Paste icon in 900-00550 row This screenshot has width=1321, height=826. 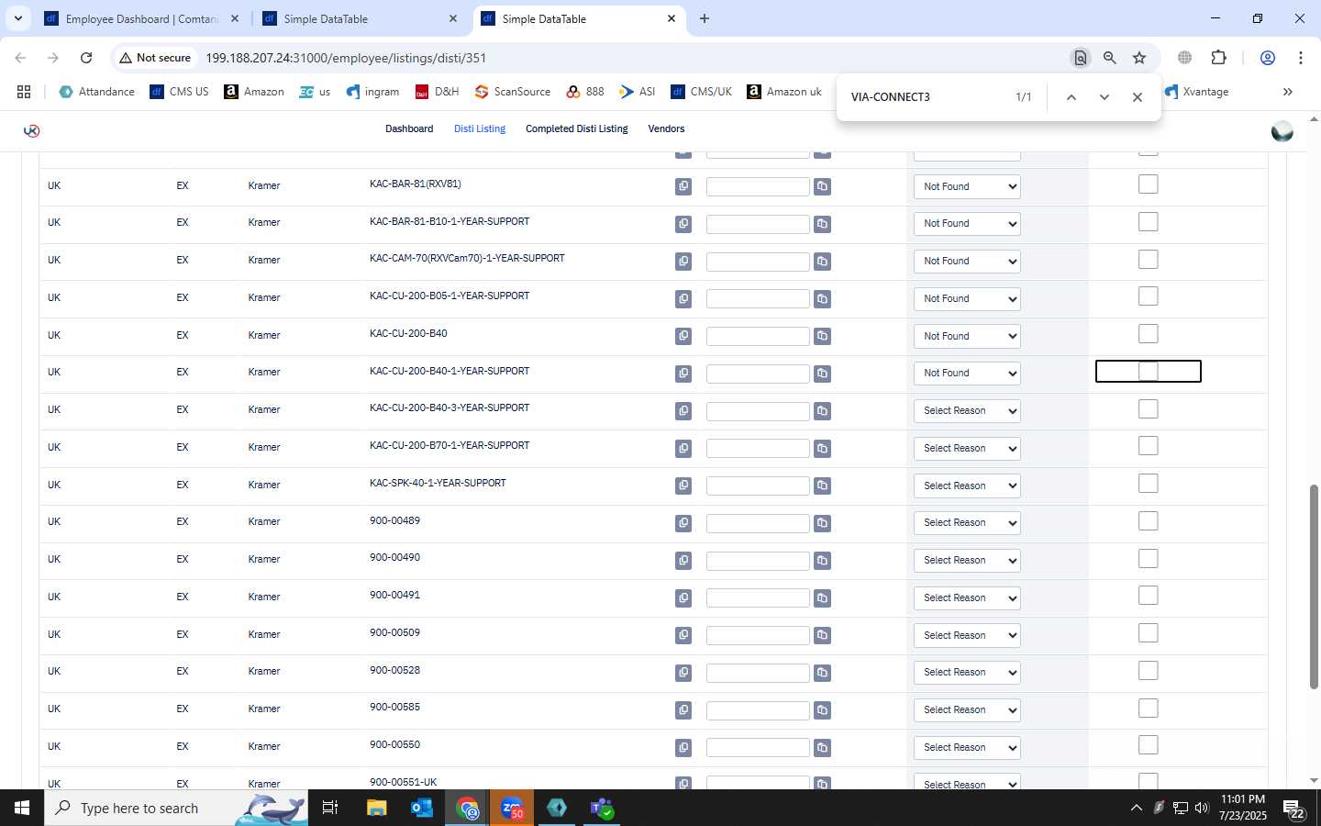[822, 747]
